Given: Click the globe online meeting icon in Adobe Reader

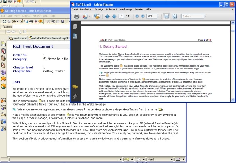Looking at the screenshot, I should pyautogui.click(x=97, y=16).
